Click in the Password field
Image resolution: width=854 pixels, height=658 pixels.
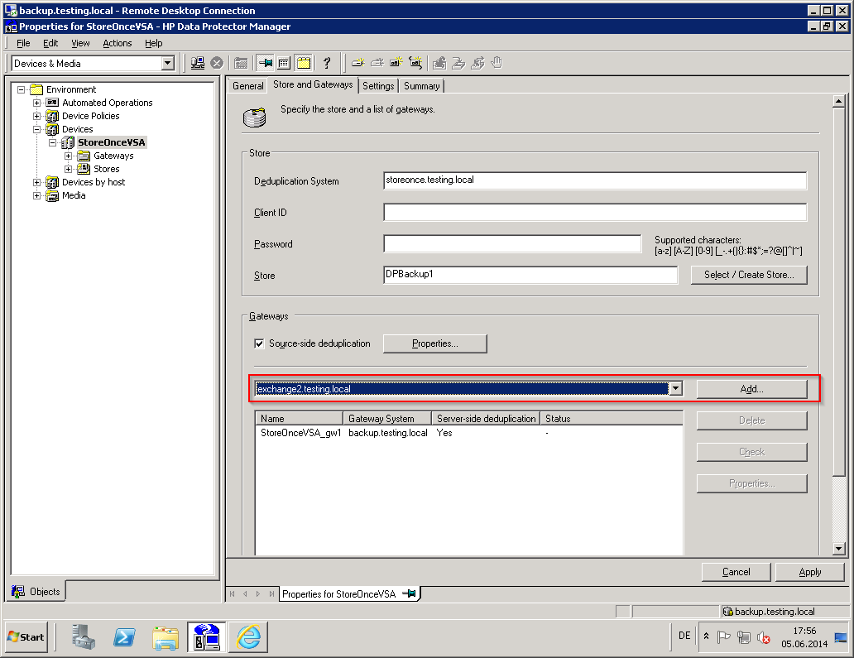pos(512,243)
